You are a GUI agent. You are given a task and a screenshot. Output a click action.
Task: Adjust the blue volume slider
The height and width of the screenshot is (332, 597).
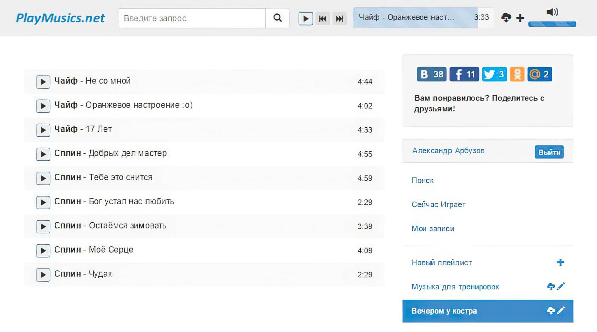(552, 24)
